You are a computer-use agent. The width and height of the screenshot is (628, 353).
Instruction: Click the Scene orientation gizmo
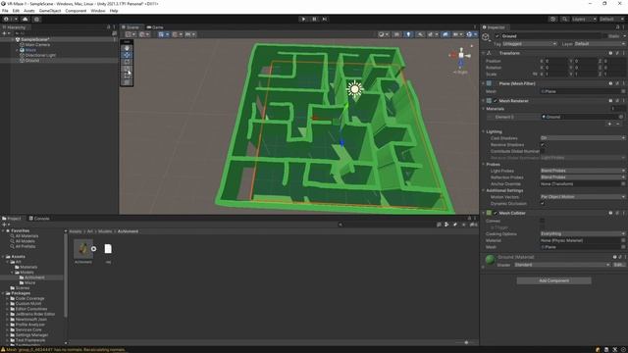coord(461,55)
